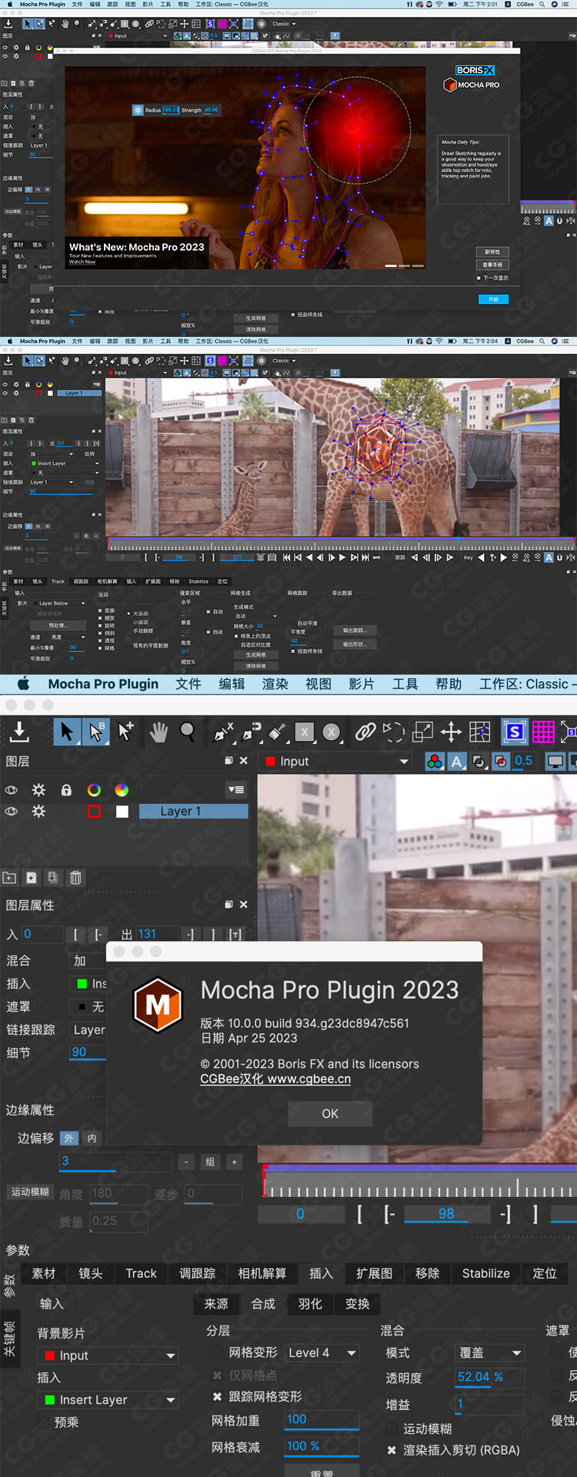Select the 羽化 sub-tab
Viewport: 577px width, 1477px height.
point(310,1304)
